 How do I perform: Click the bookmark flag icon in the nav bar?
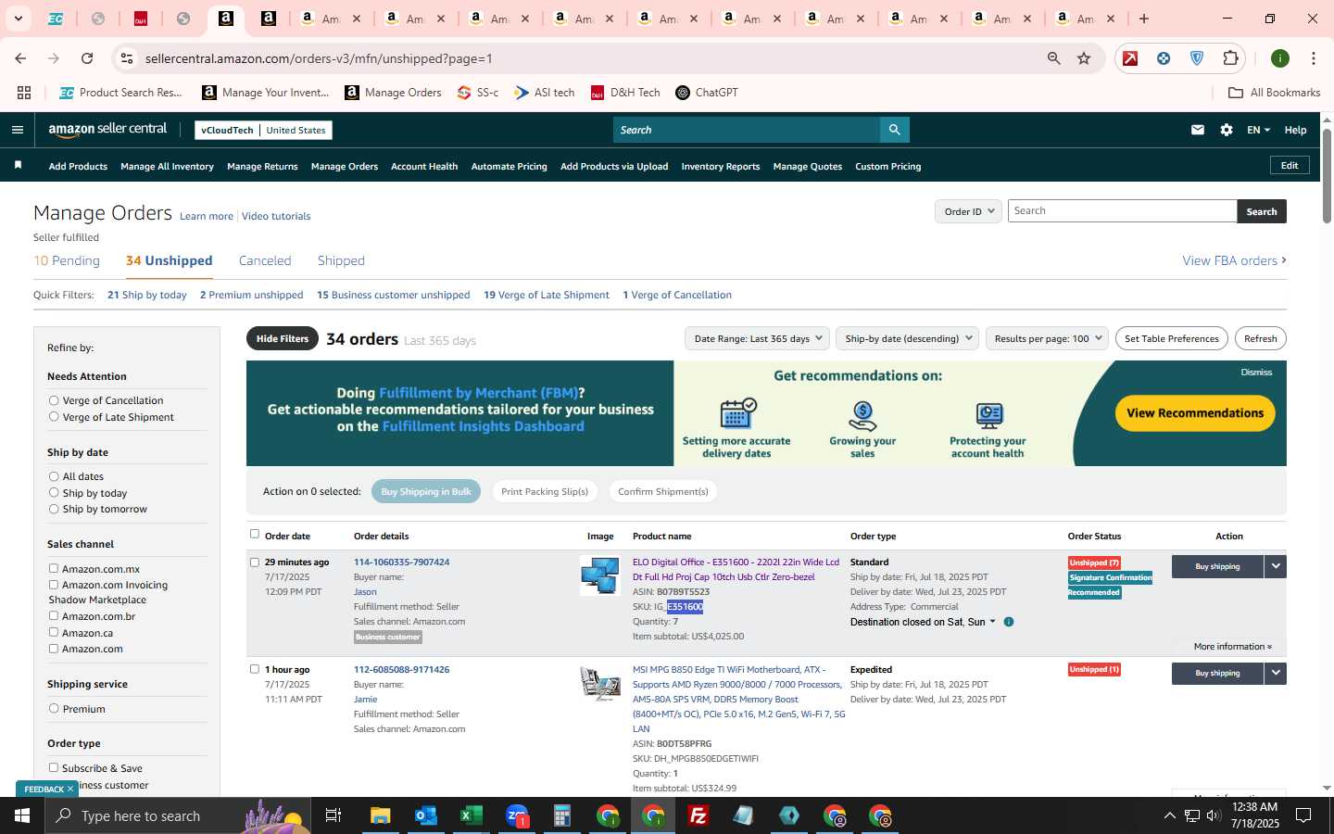(18, 166)
